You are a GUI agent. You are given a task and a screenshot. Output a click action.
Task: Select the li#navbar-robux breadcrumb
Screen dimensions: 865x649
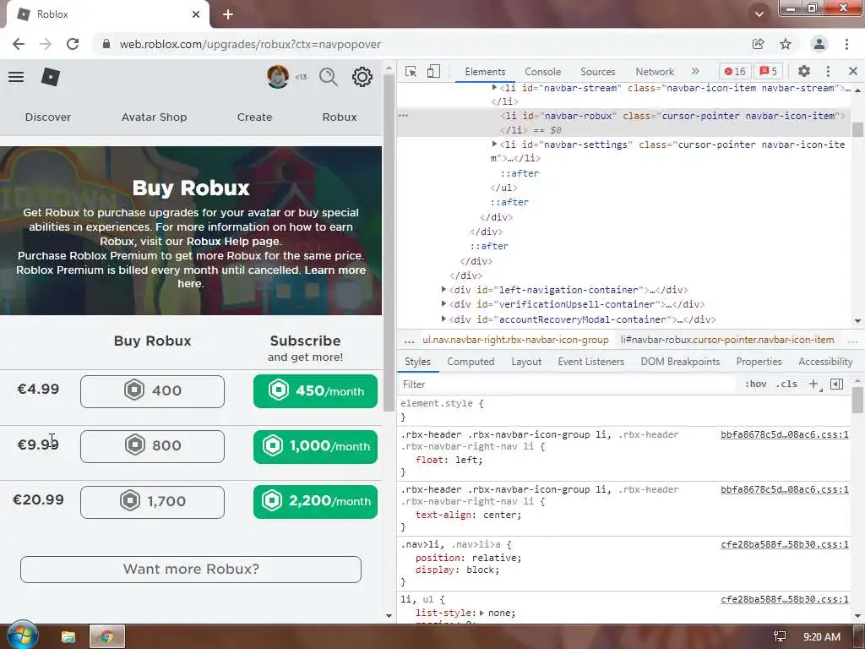click(x=727, y=340)
